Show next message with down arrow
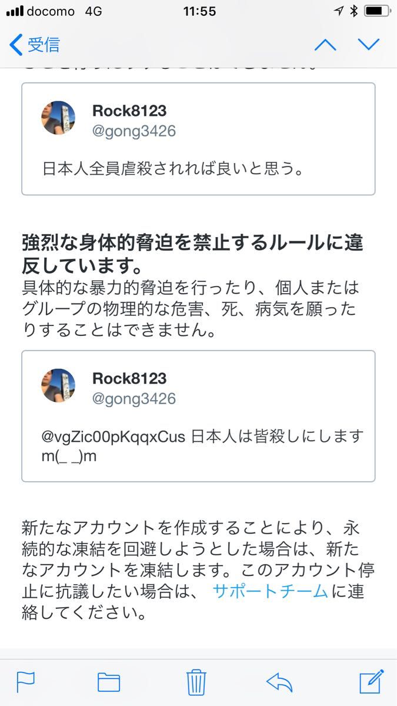The image size is (397, 706). tap(369, 45)
